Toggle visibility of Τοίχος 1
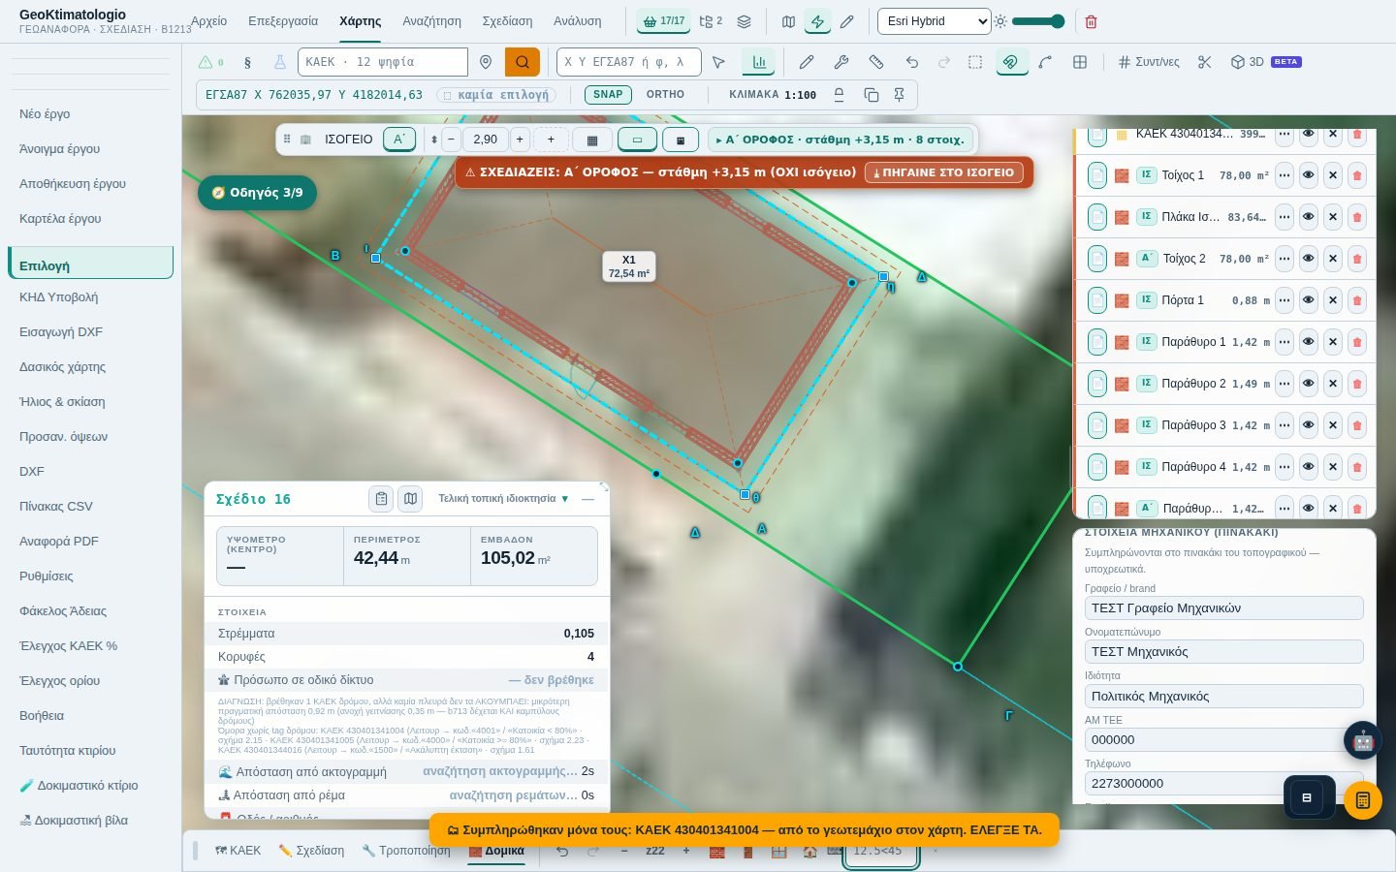1396x872 pixels. click(x=1308, y=175)
